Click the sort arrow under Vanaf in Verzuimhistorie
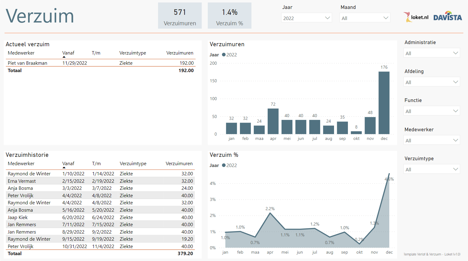 pyautogui.click(x=64, y=168)
